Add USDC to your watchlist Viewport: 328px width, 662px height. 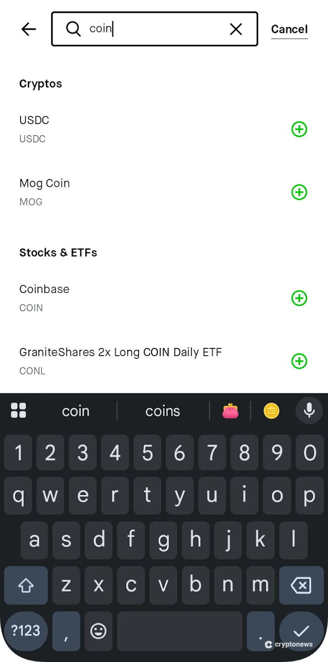(299, 129)
